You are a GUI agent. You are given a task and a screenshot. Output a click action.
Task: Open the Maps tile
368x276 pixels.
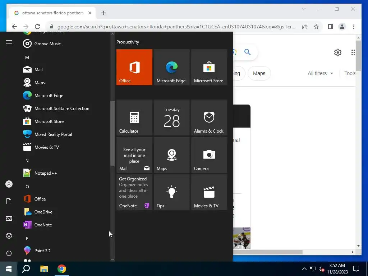[171, 155]
